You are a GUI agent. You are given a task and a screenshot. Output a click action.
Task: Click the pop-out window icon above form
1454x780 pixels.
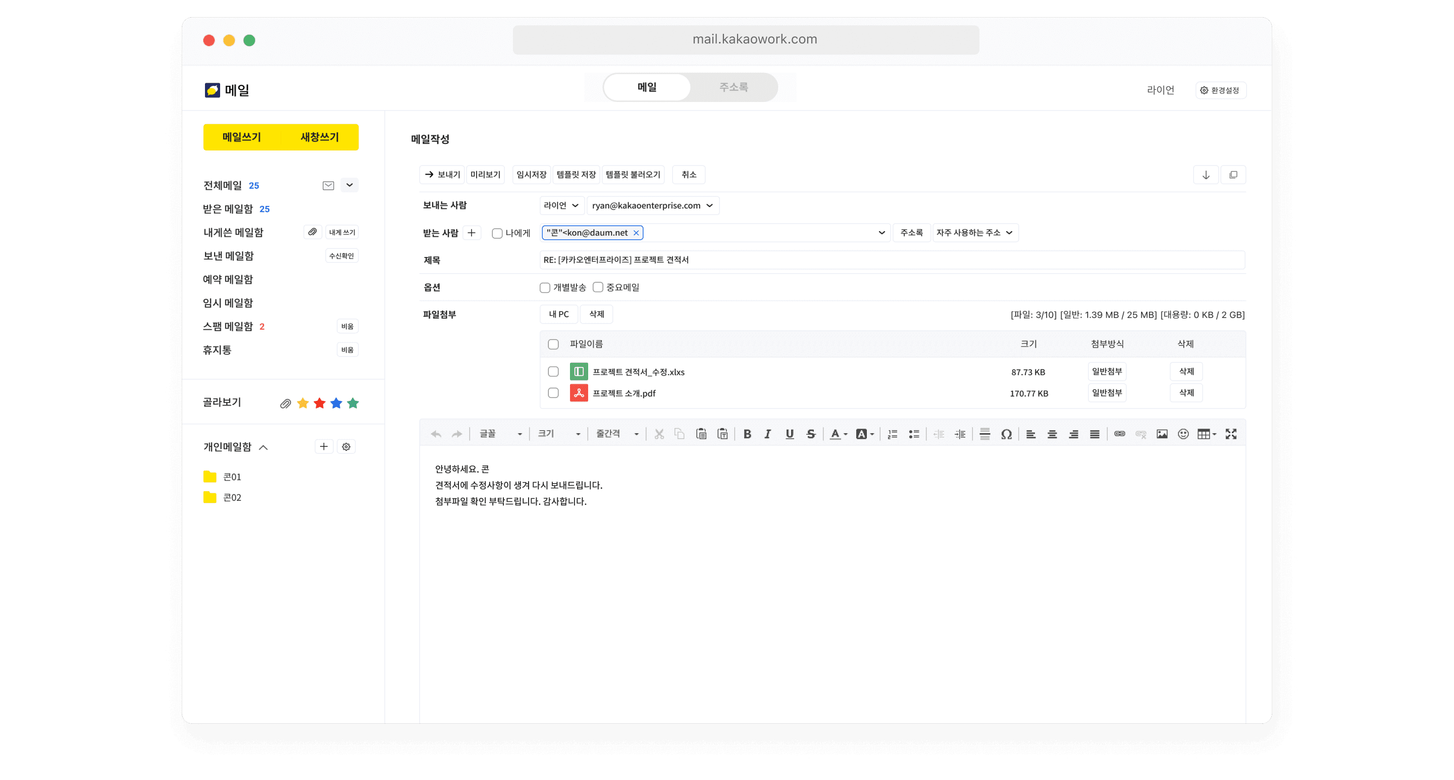(x=1233, y=175)
